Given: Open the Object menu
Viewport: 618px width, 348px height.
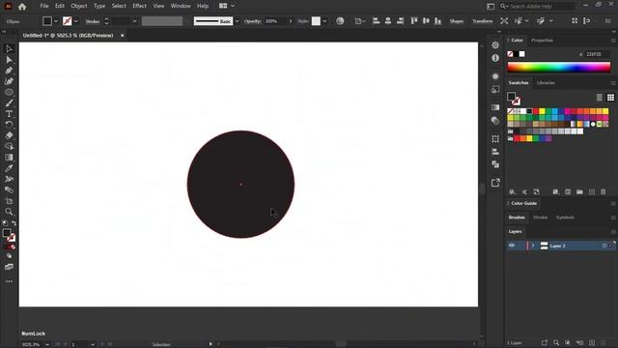Looking at the screenshot, I should [79, 6].
